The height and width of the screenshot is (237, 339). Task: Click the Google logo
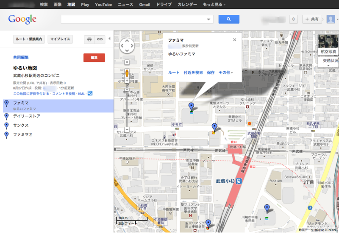pyautogui.click(x=22, y=19)
